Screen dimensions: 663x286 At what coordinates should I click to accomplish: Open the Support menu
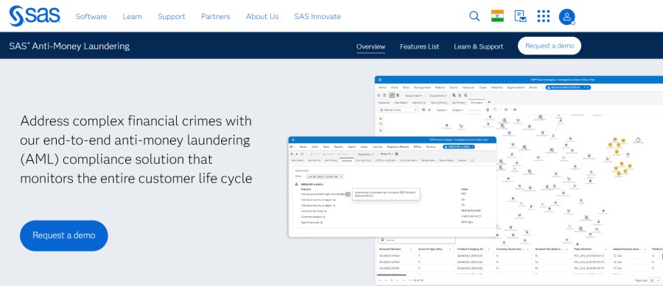click(171, 16)
